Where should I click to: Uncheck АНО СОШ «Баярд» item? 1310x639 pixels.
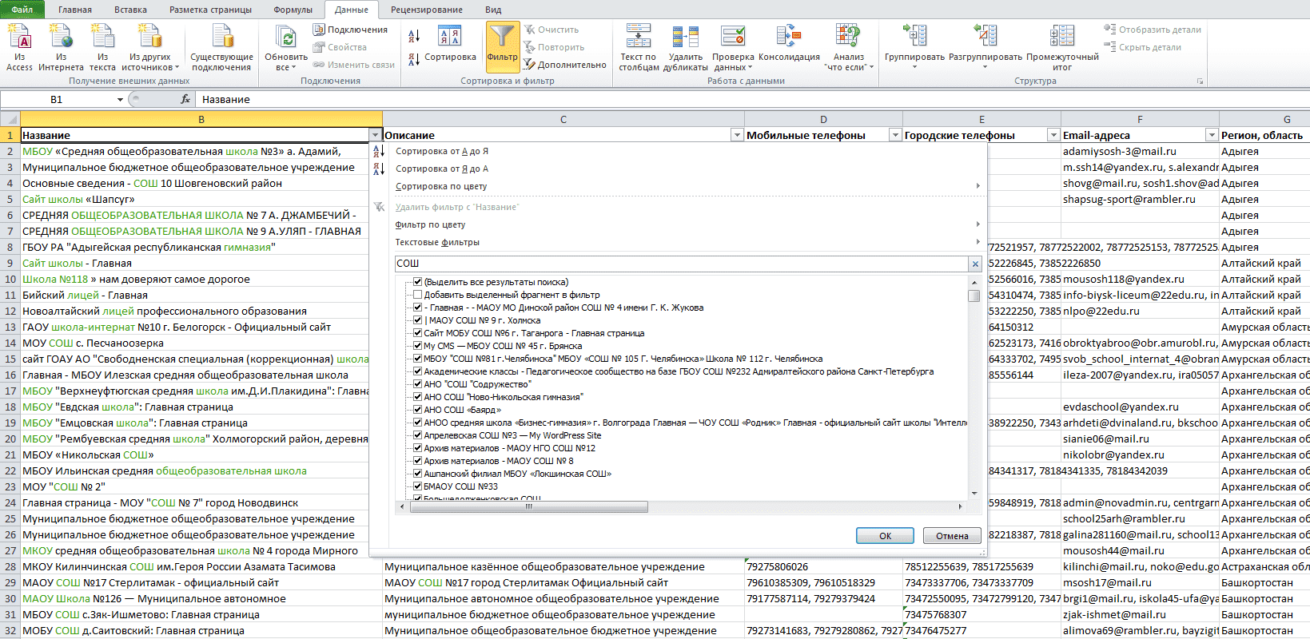tap(417, 410)
